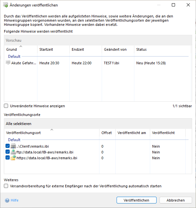
Task: Click the Offset column header
Action: (107, 133)
